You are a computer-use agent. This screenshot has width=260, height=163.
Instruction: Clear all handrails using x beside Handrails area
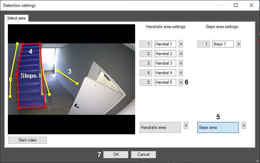186,125
